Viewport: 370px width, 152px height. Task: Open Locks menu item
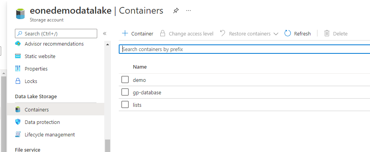point(31,81)
